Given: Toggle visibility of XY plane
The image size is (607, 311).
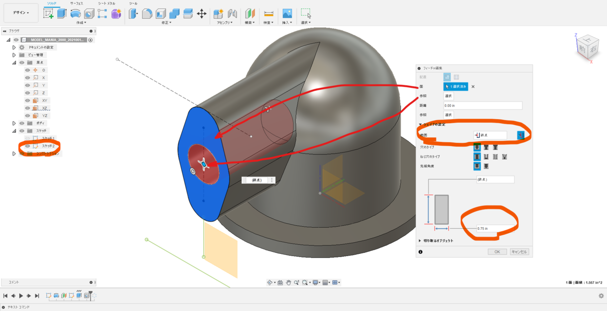Looking at the screenshot, I should tap(28, 100).
